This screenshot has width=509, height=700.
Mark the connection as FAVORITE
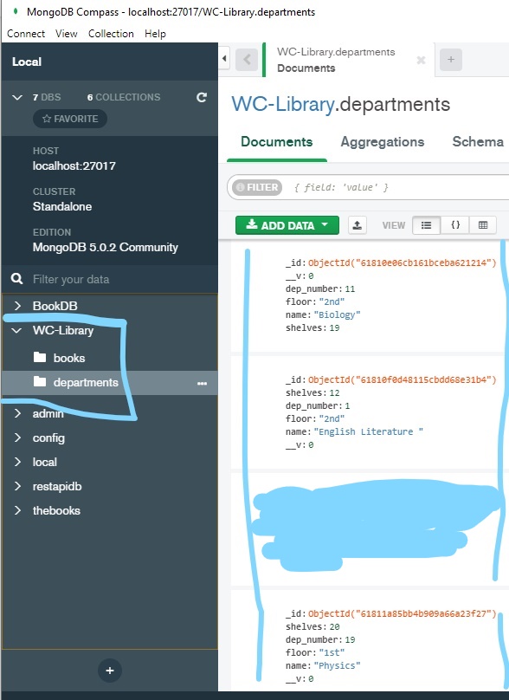click(70, 119)
